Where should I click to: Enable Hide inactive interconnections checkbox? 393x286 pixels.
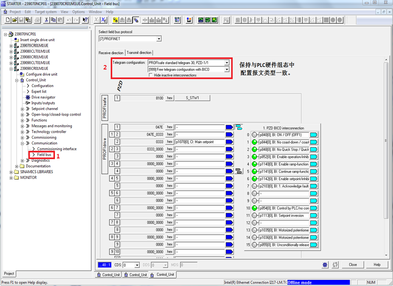(x=151, y=75)
